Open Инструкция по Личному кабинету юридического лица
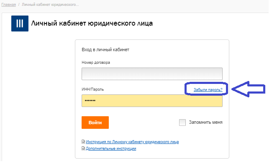Image resolution: width=277 pixels, height=167 pixels. [x=132, y=142]
